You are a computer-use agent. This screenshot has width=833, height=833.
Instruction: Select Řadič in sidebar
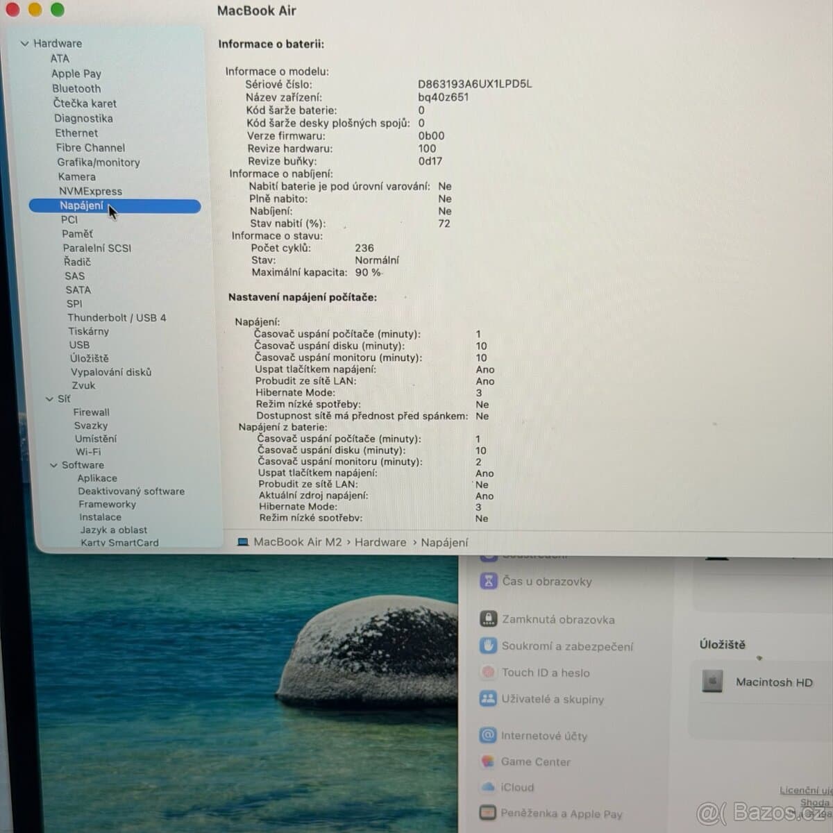(77, 262)
